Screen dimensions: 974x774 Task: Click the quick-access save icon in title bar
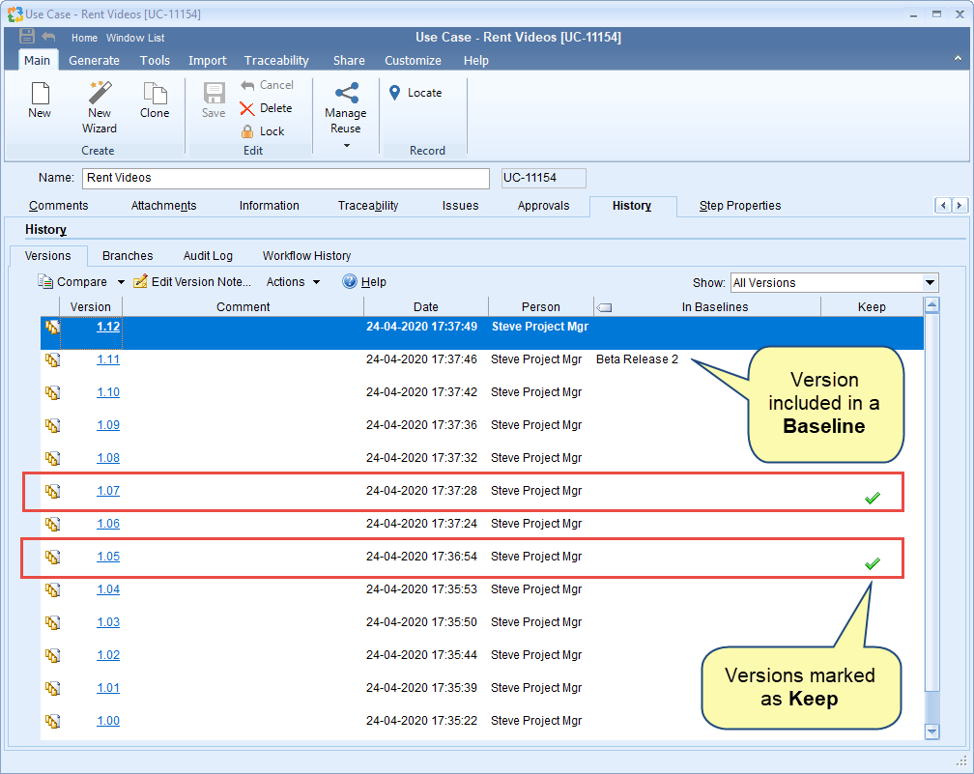(27, 36)
